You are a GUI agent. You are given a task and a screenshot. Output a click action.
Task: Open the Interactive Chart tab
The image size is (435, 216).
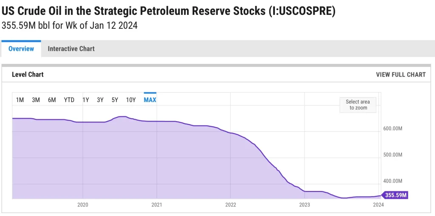click(x=71, y=49)
